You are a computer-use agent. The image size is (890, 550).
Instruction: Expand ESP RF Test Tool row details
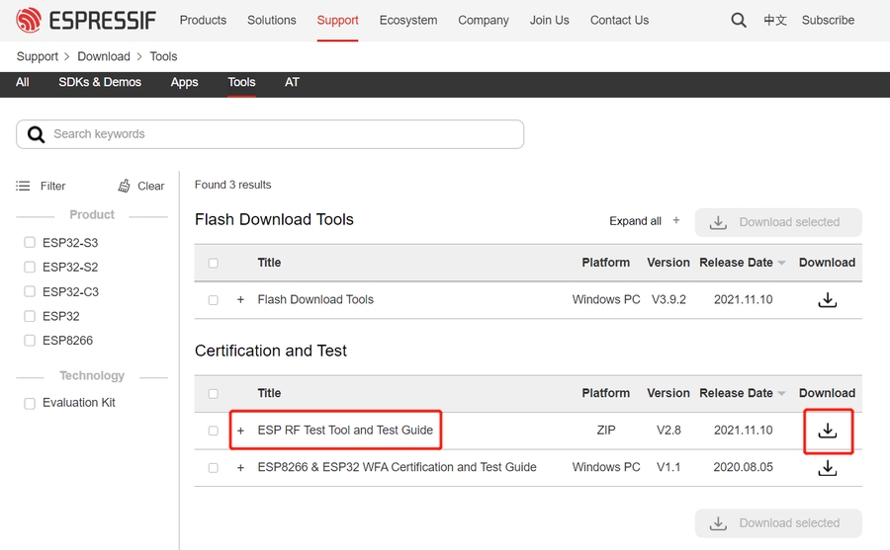coord(240,431)
